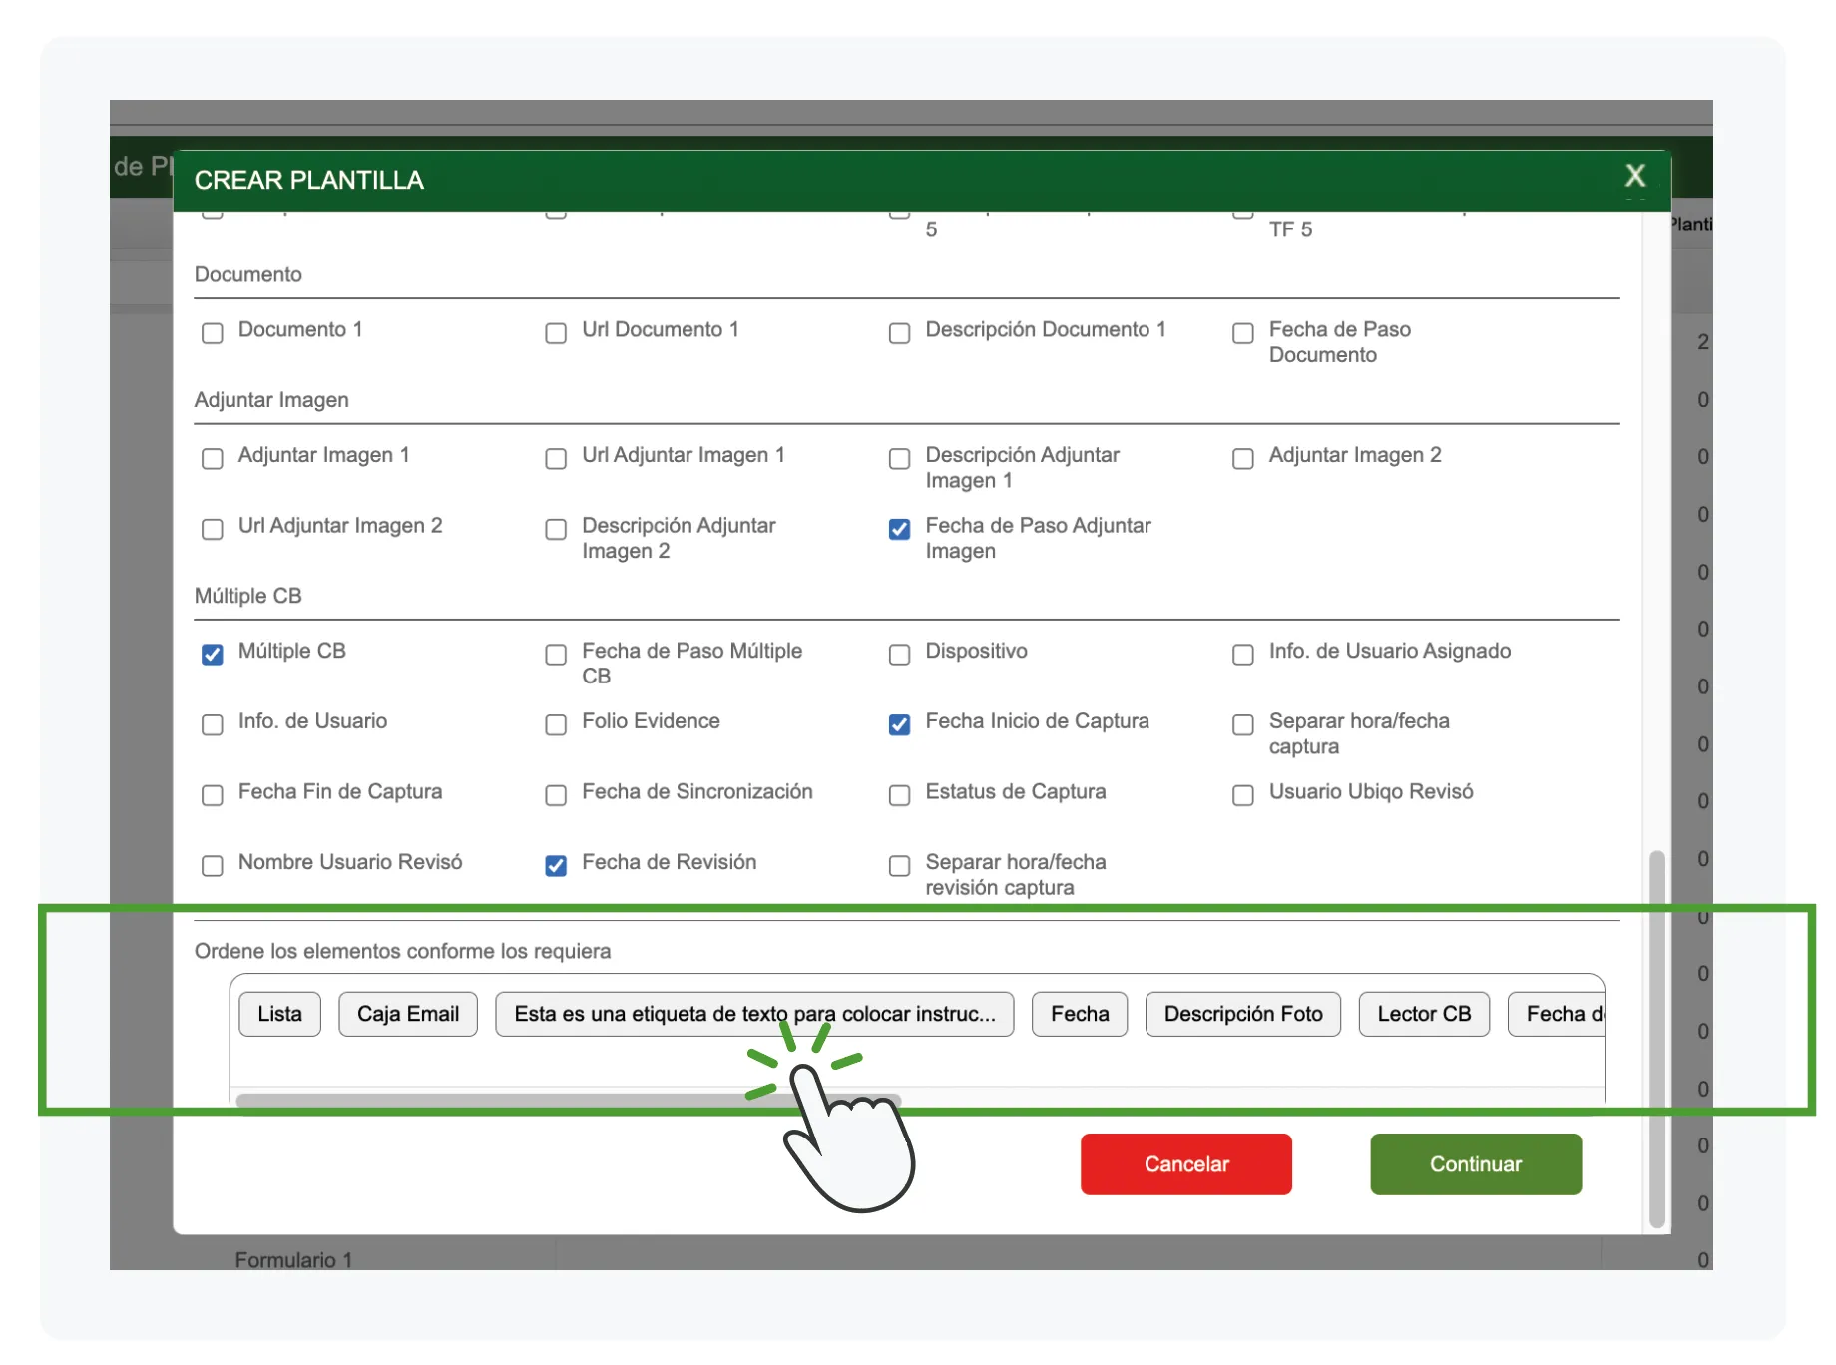
Task: Uncheck Fecha Inicio de Captura
Action: (899, 724)
